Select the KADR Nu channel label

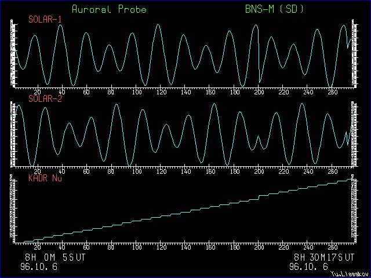point(45,178)
